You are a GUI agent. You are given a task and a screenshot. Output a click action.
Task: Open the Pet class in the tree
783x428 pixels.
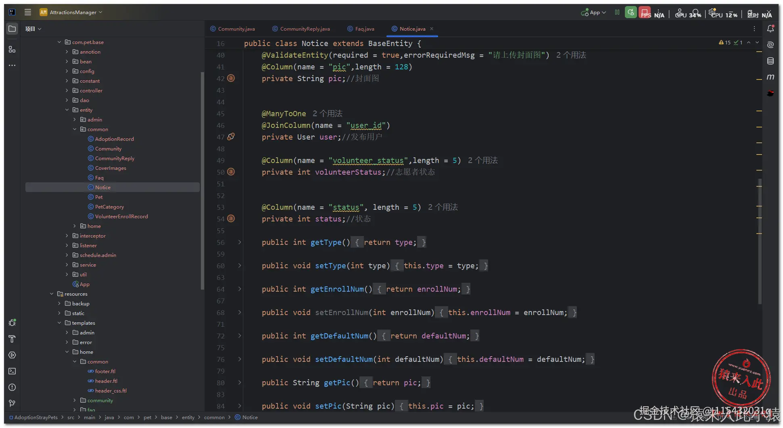coord(99,197)
